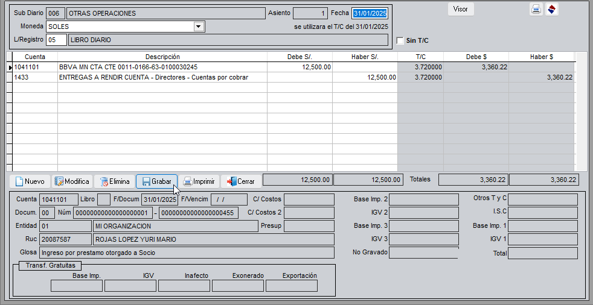Image resolution: width=593 pixels, height=305 pixels.
Task: Click ENTREGAS A RENDIR CUENTA description cell
Action: (x=162, y=77)
